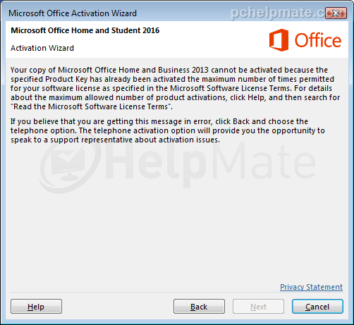Cancel the Activation Wizard

coord(317,307)
